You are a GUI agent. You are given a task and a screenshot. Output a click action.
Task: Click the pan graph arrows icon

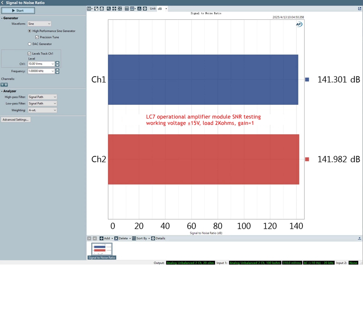click(114, 8)
